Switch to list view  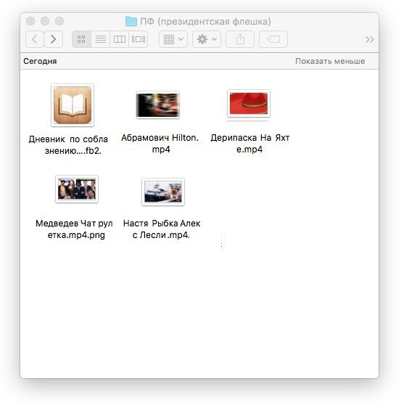100,39
